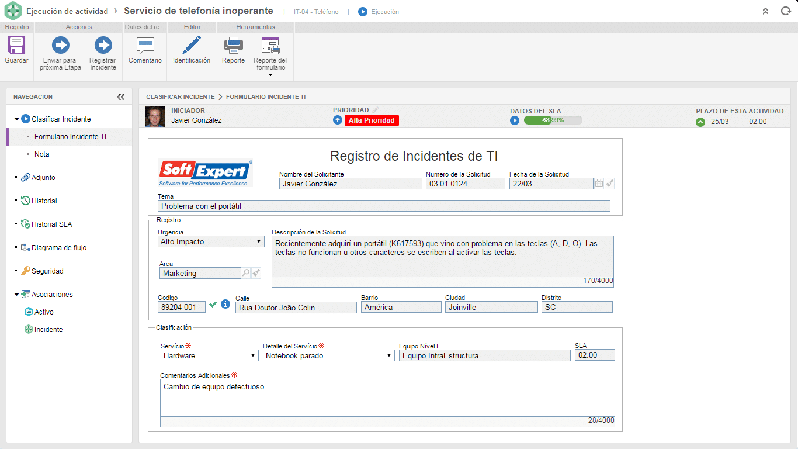
Task: Click the Guardar save icon
Action: 16,45
